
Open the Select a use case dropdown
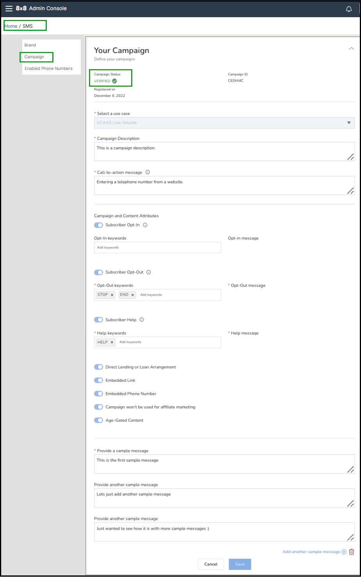(x=224, y=123)
